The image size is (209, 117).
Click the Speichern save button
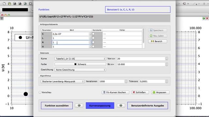[157, 30]
